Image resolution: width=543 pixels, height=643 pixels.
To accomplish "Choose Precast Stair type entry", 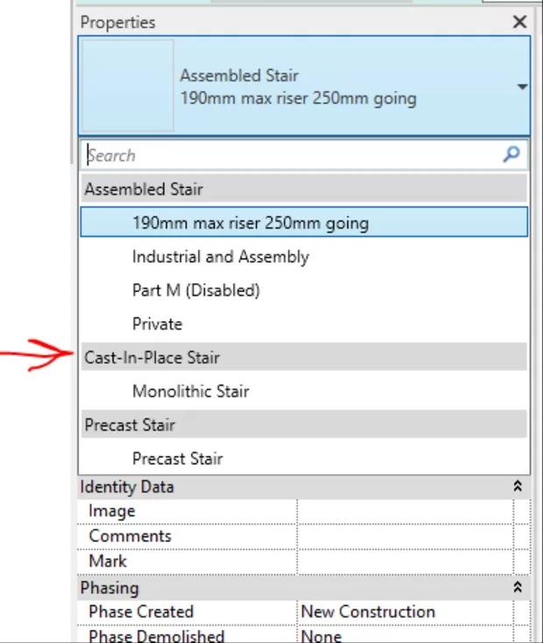I will click(178, 458).
